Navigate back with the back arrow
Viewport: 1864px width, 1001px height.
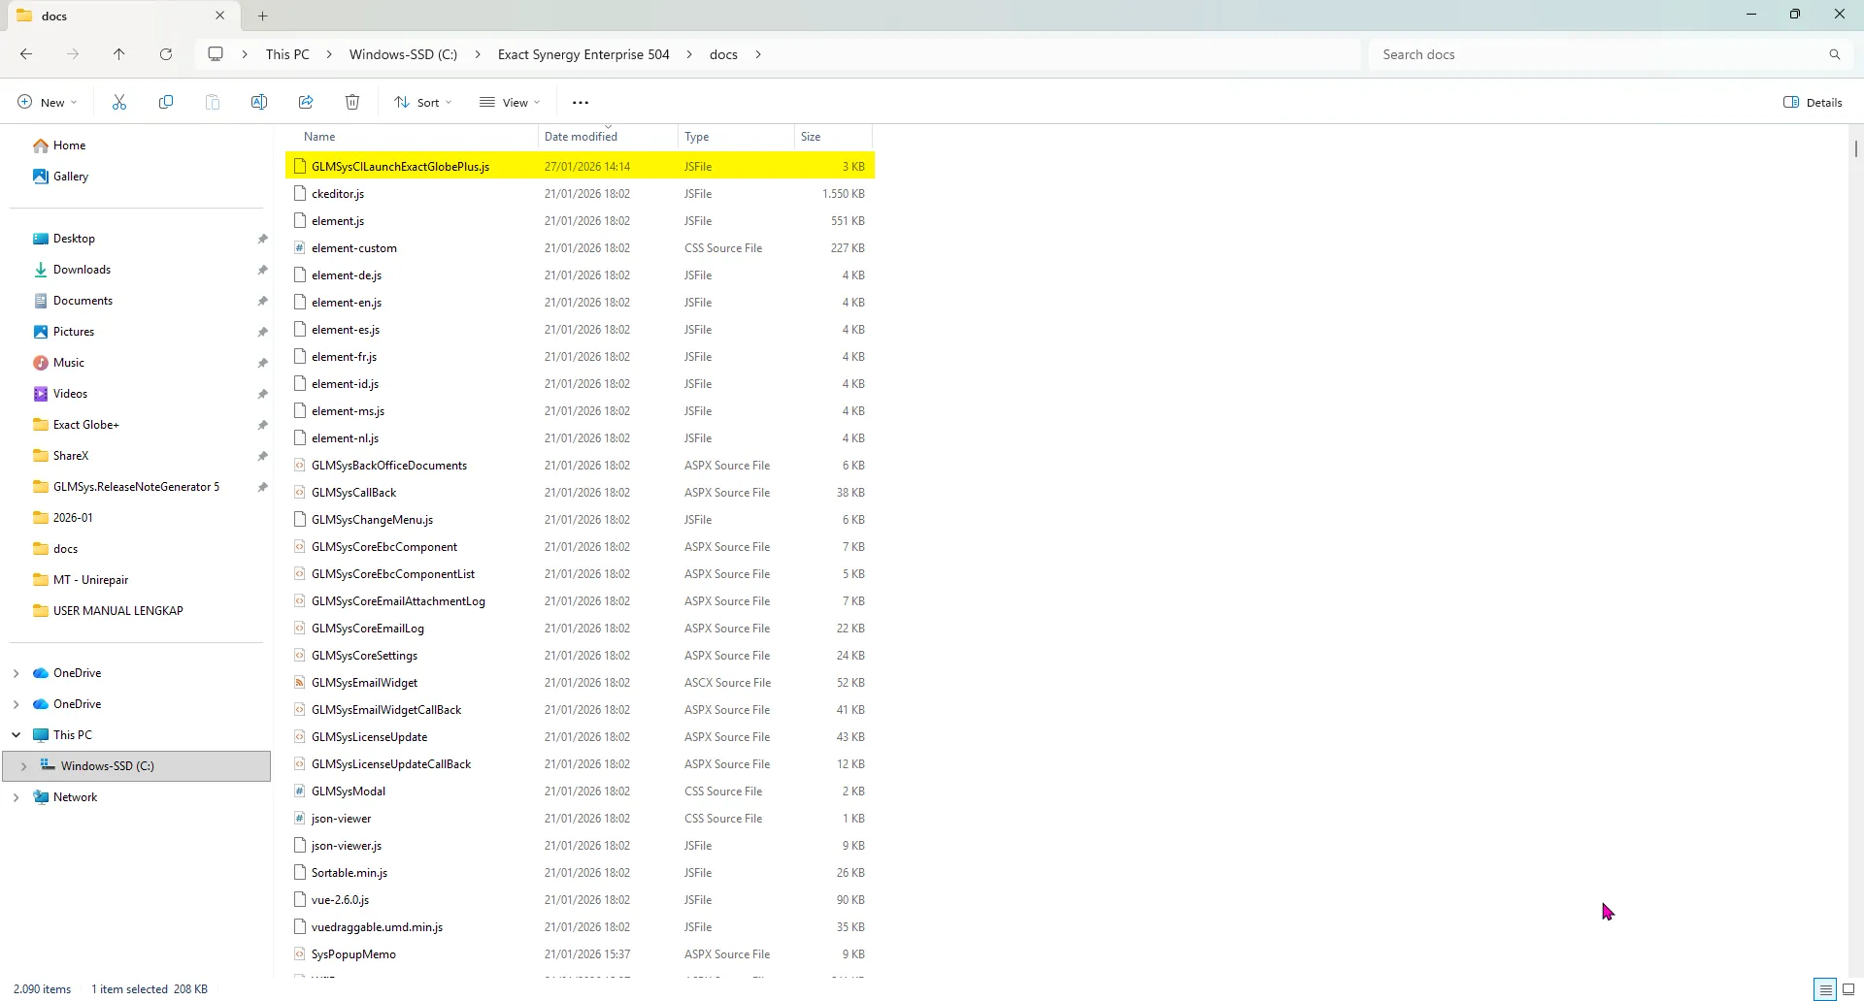click(26, 54)
